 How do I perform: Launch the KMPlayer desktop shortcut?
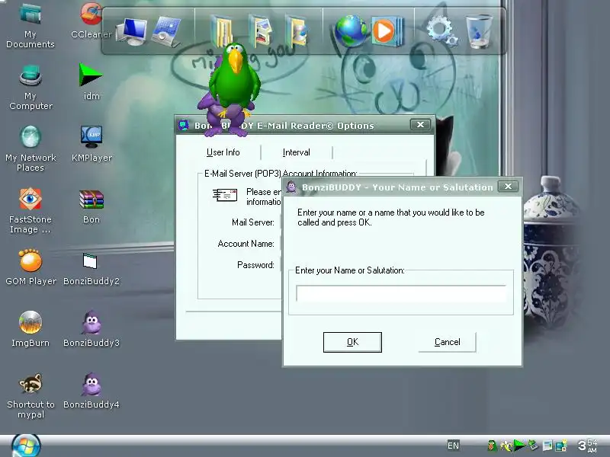pyautogui.click(x=91, y=143)
